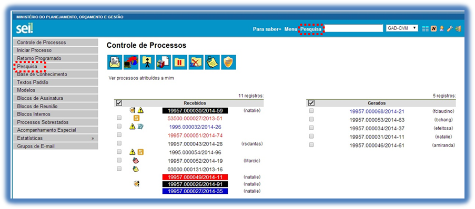The image size is (475, 209).
Task: Click the folder with pause bars icon
Action: point(180,62)
